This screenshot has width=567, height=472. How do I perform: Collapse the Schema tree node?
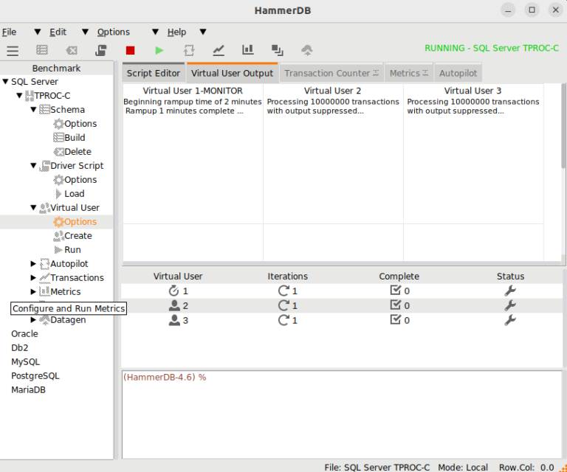click(33, 110)
